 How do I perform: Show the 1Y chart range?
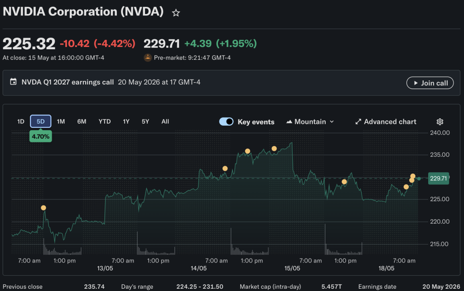[x=126, y=121]
